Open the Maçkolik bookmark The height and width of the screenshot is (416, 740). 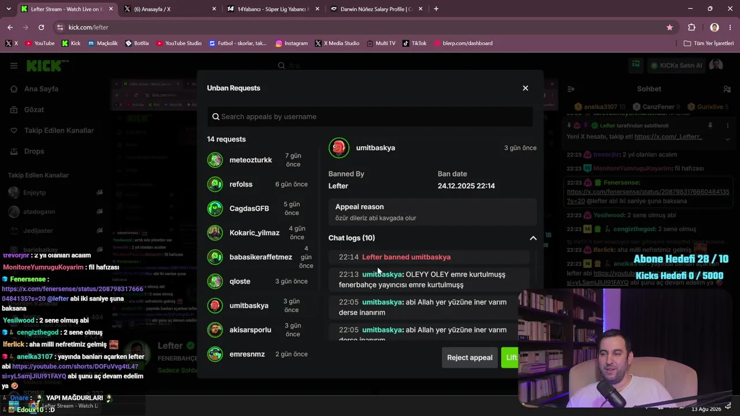coord(103,43)
